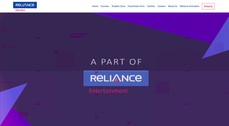Click the star marker at the banner logo's top-left corner

click(96, 73)
